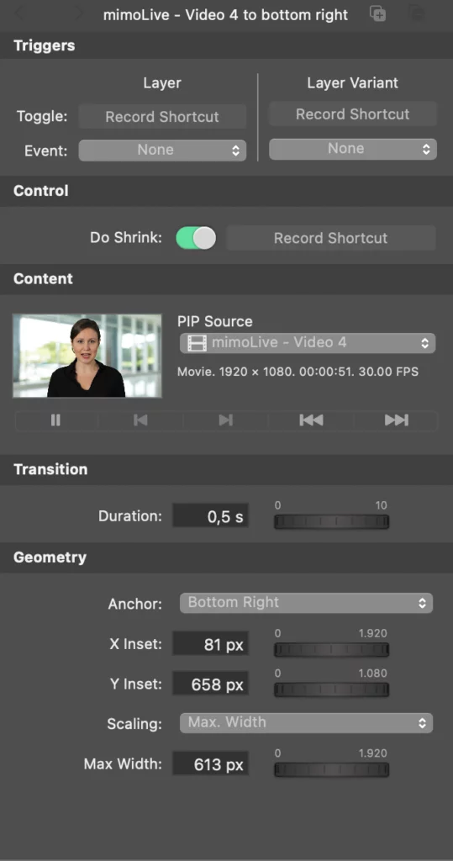This screenshot has height=861, width=453.
Task: Open the Layer Event dropdown set to None
Action: [x=162, y=151]
